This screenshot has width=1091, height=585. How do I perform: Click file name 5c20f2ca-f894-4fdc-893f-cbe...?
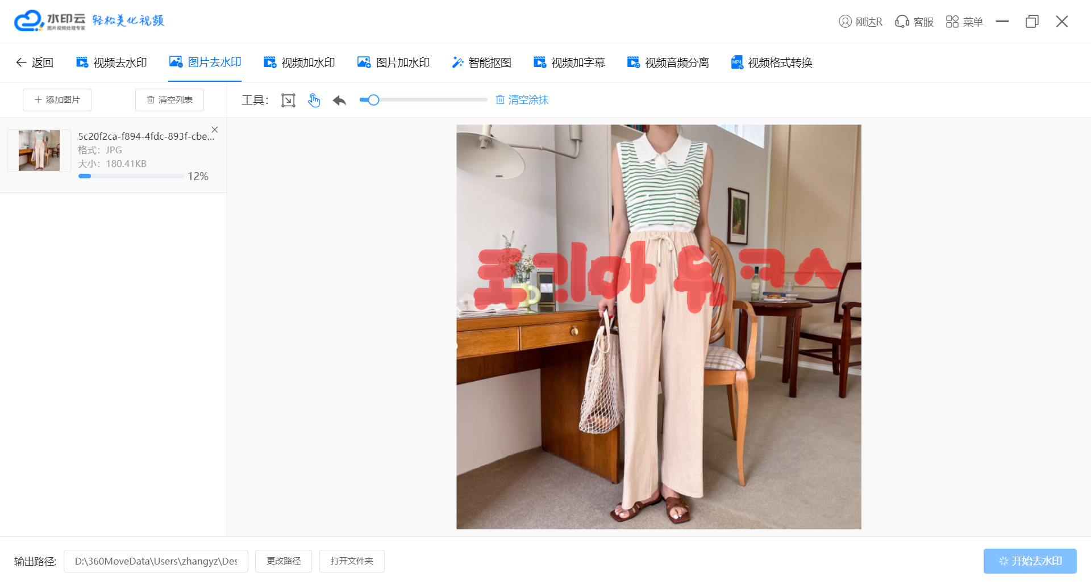tap(146, 136)
